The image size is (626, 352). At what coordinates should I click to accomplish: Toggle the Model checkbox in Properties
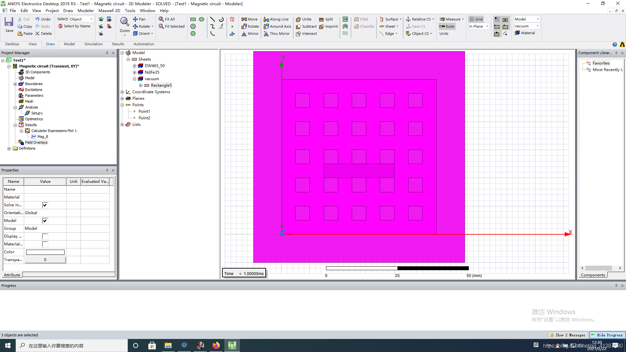tap(45, 221)
